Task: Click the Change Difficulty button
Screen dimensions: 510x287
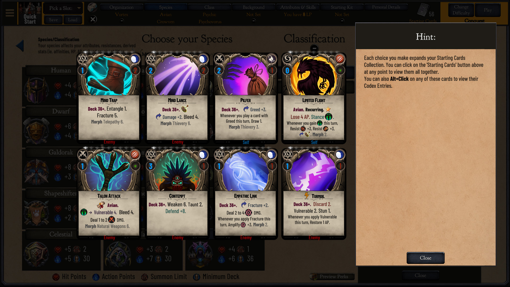Action: pos(461,10)
